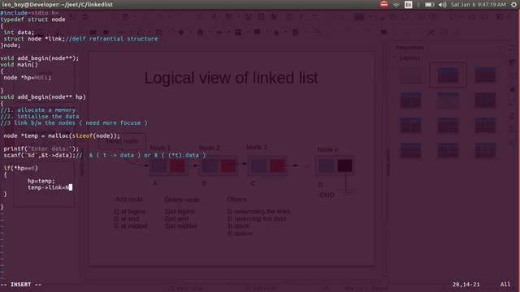Select Title, 2 Content over Content layout
Screen dimensions: 520x292
tap(485, 125)
